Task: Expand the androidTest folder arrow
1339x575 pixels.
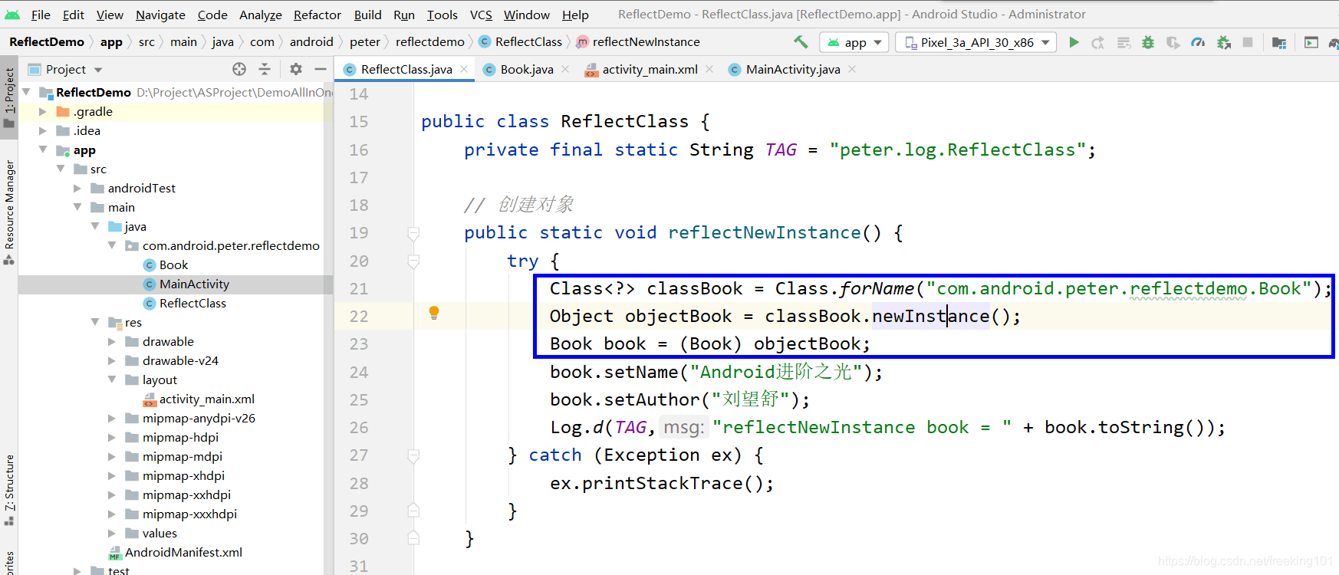Action: 77,188
